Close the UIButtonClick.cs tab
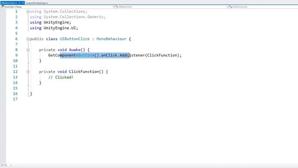The width and height of the screenshot is (298, 168). point(23,3)
